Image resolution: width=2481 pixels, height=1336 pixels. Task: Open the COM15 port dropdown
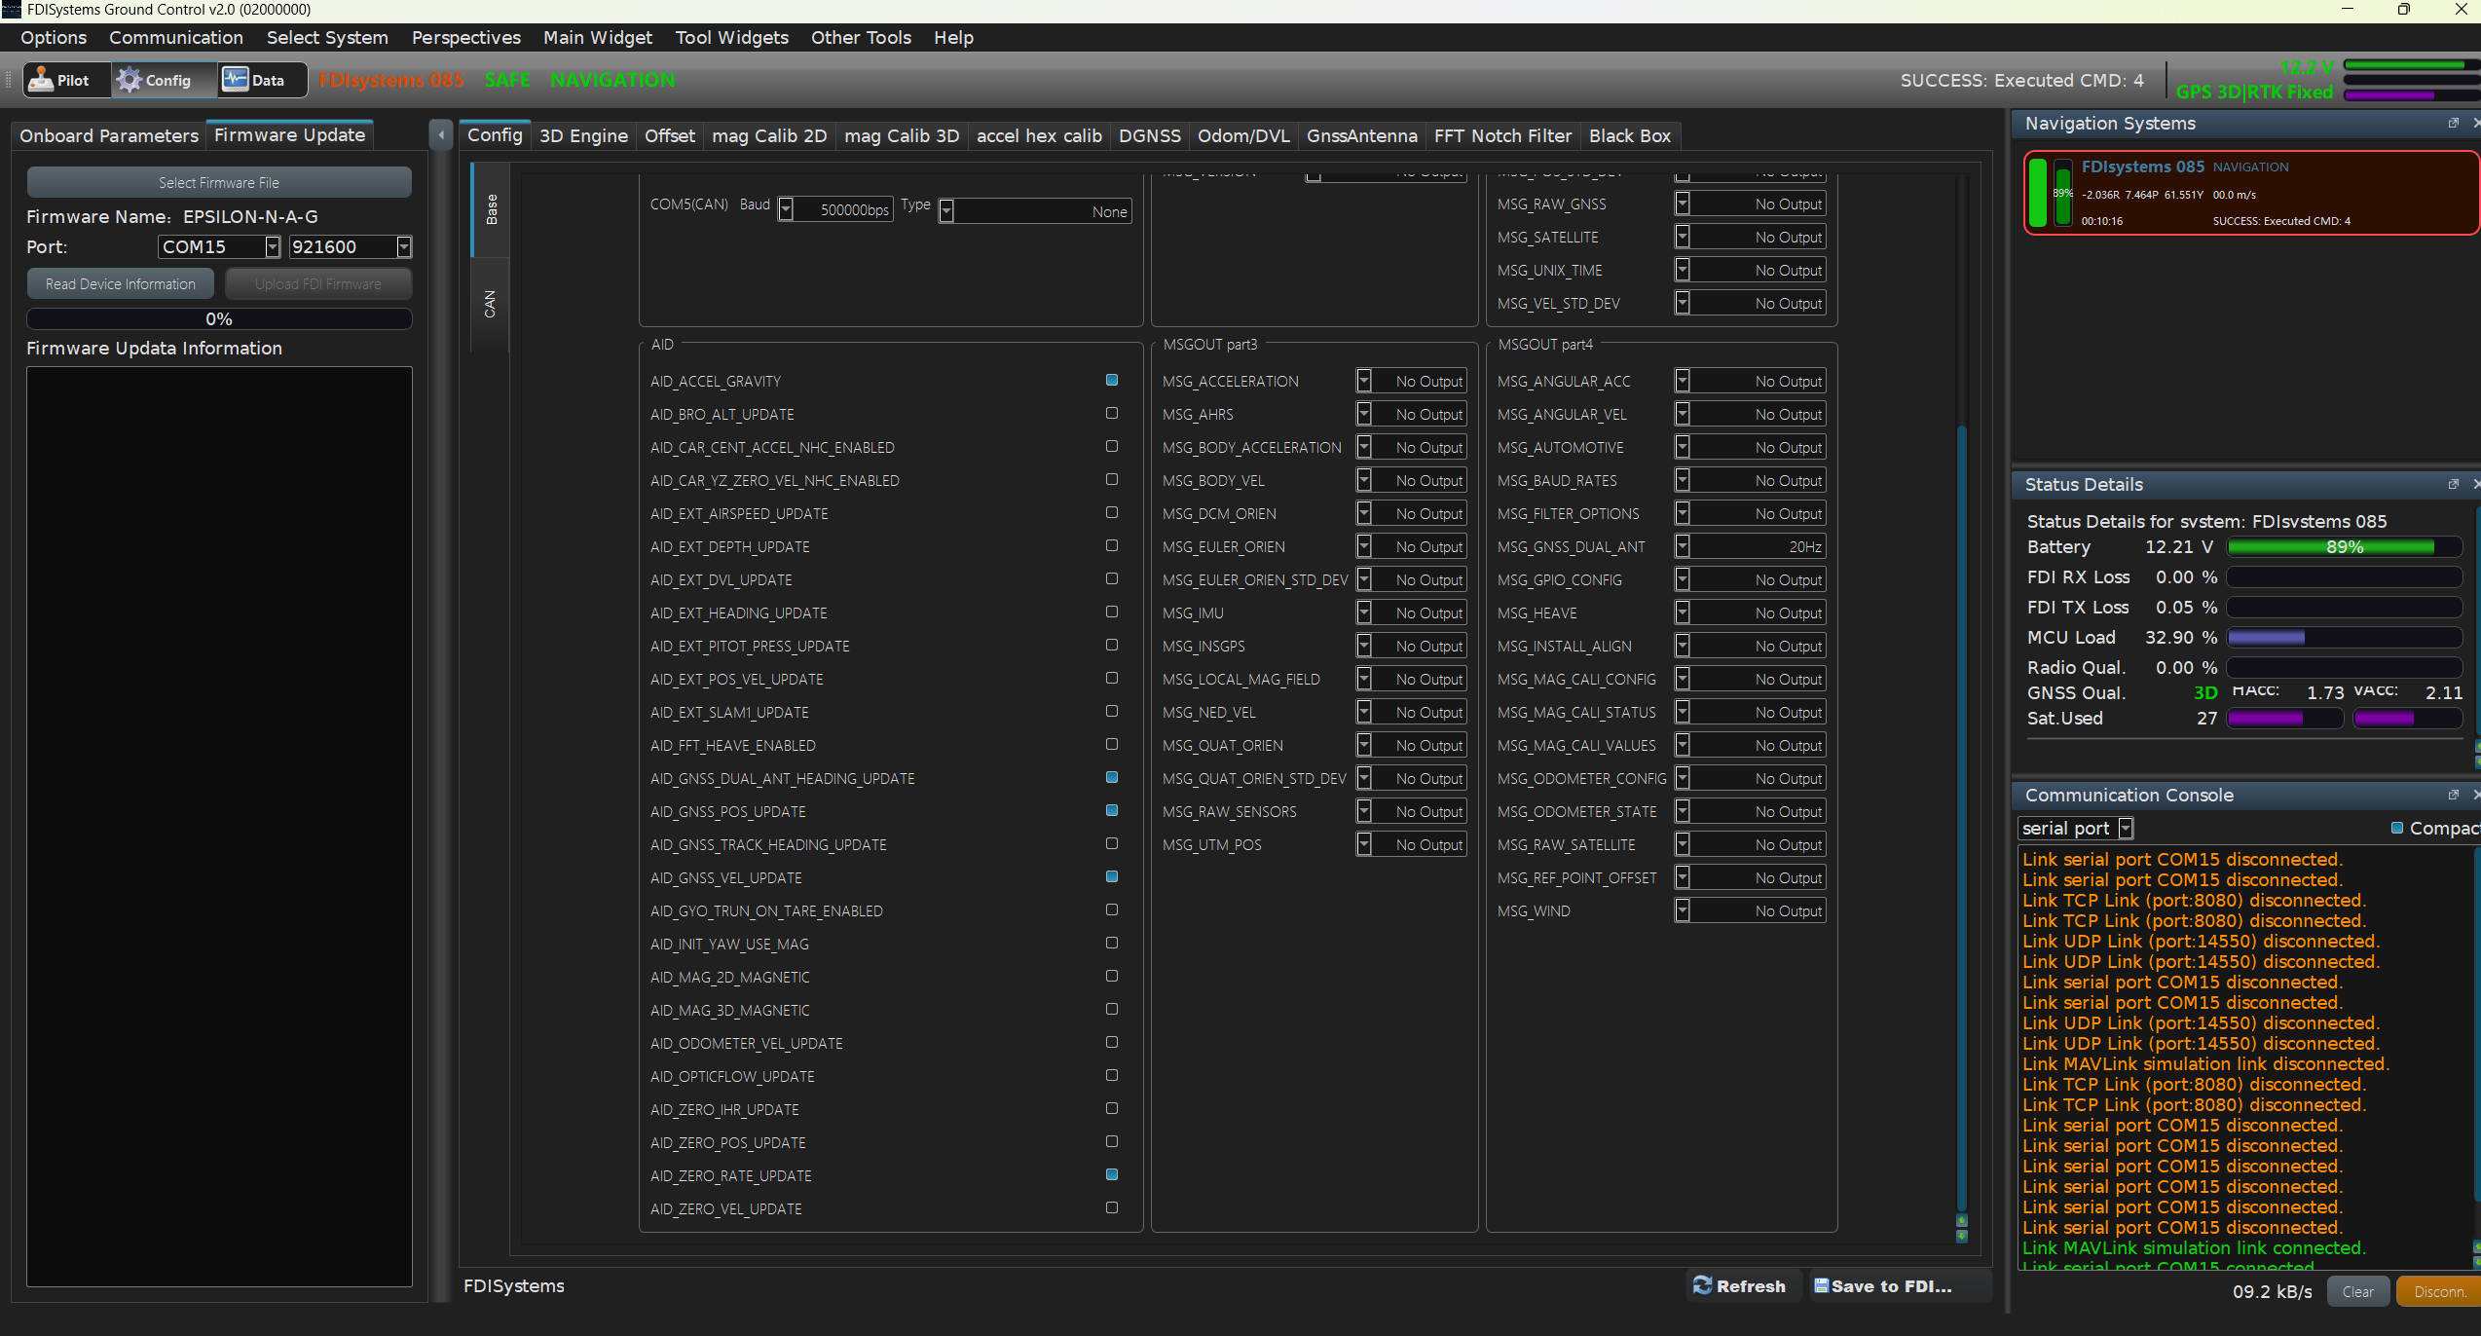(219, 247)
